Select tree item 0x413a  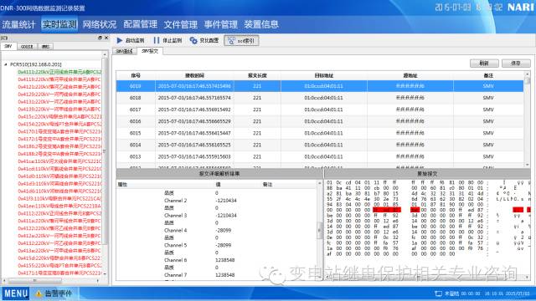[x=59, y=251]
